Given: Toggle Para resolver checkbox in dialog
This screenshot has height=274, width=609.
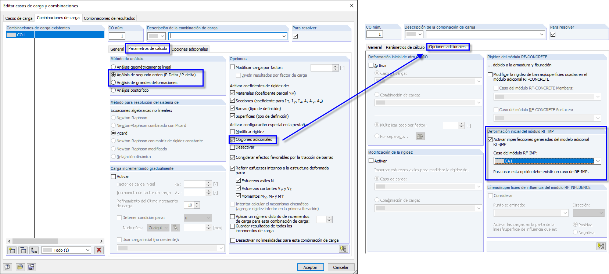Looking at the screenshot, I should tap(295, 36).
